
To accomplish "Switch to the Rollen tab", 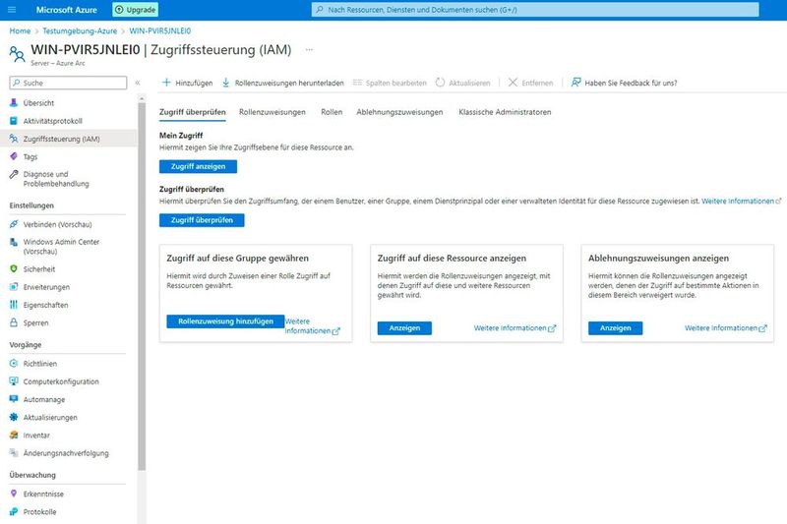I will (332, 112).
